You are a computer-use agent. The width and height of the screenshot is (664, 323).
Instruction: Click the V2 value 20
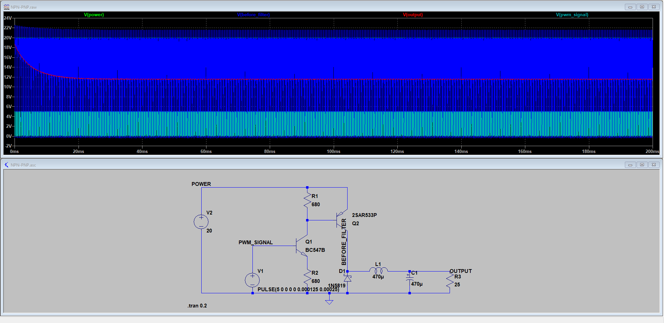pyautogui.click(x=209, y=231)
